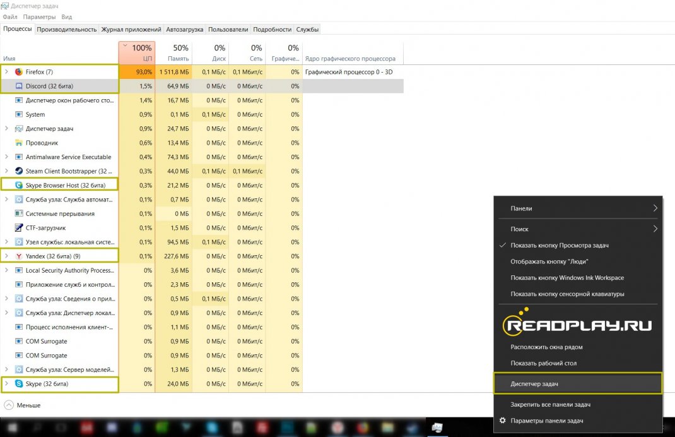Click the Служба узла: Сведения о приложении icon

tap(18, 299)
